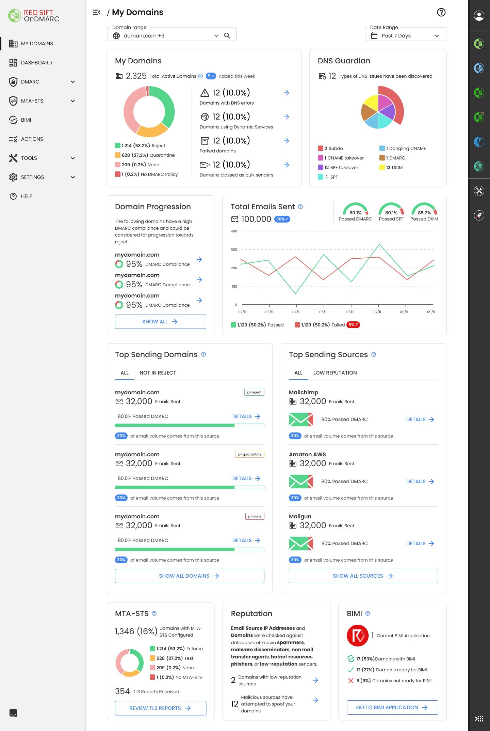Click the wrench tools icon in the right rail
The width and height of the screenshot is (490, 731).
pos(479,191)
